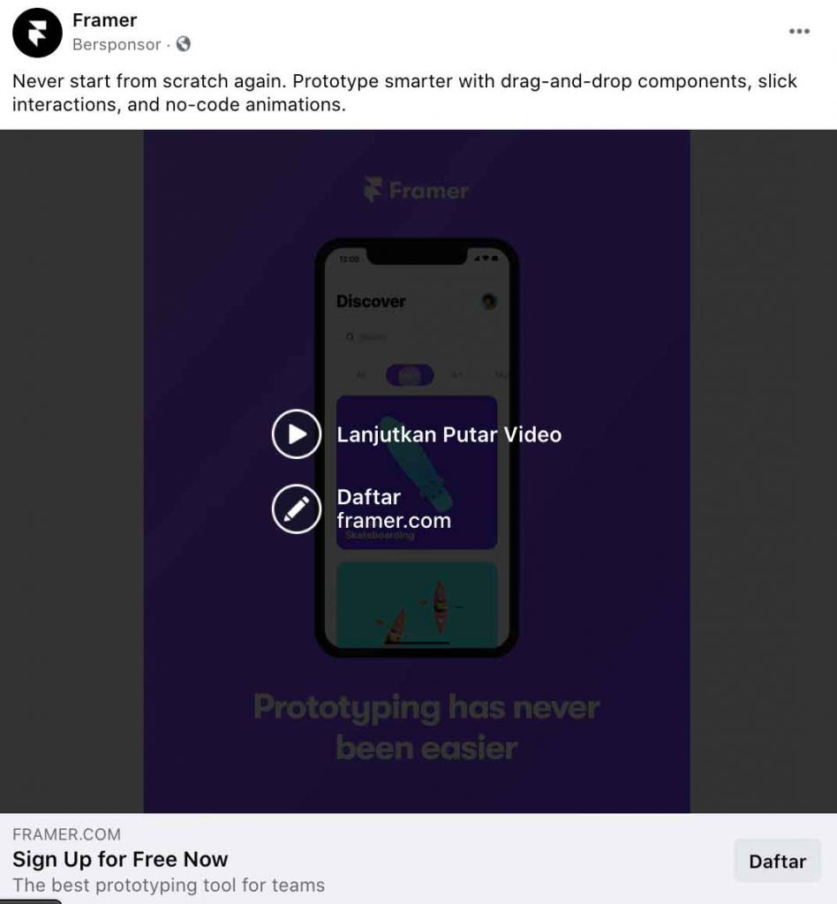Click the skateboard card in phone mockup
837x904 pixels.
(417, 472)
